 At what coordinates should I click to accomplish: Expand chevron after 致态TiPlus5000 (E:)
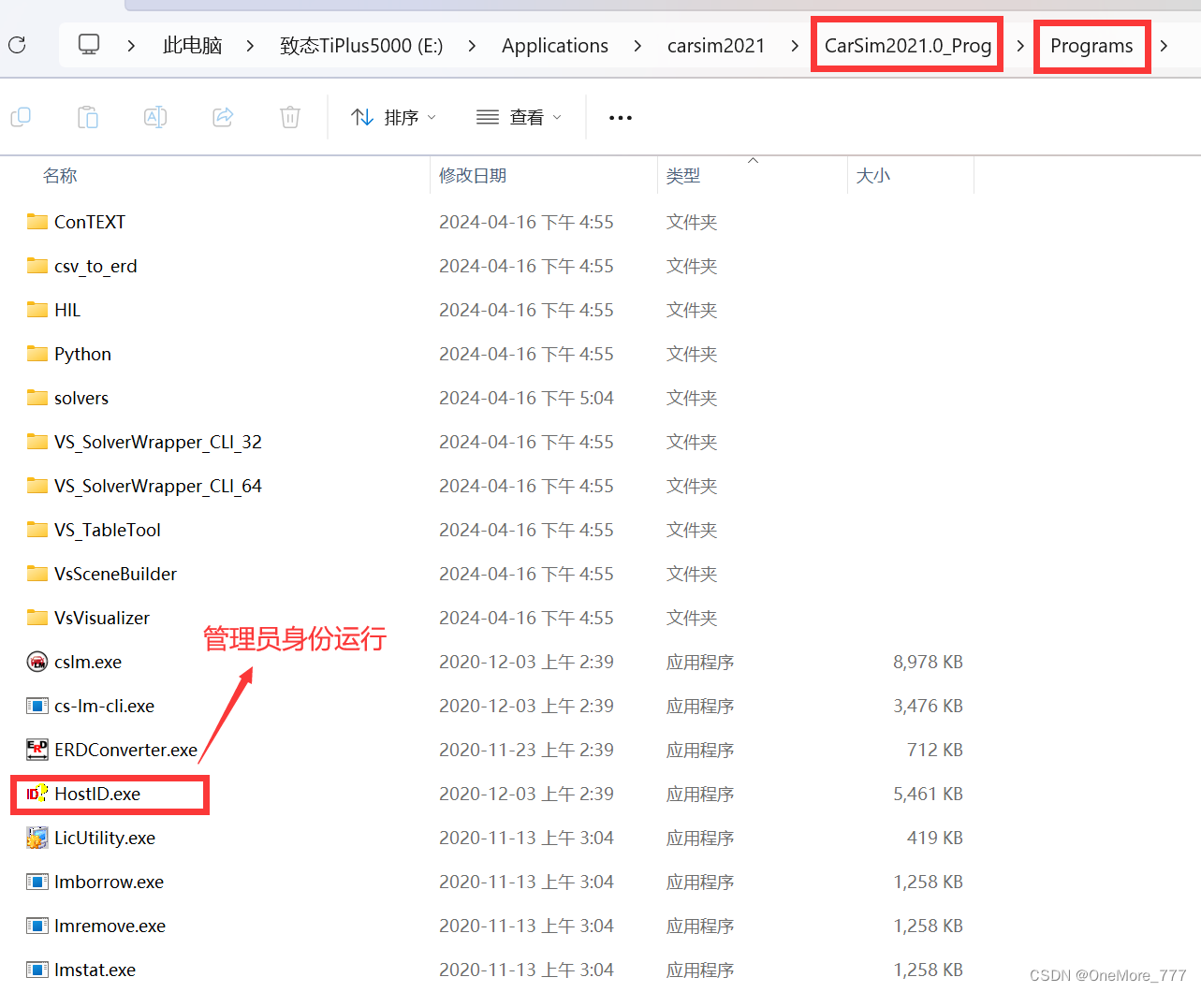[472, 46]
